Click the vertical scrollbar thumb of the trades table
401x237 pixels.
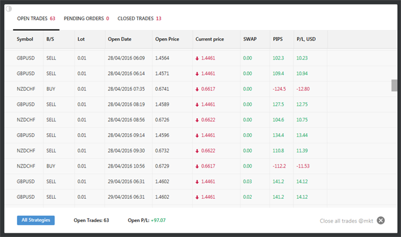394,85
